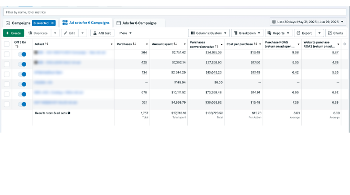Turn off ad set with $4,968.79 spent

[22, 104]
